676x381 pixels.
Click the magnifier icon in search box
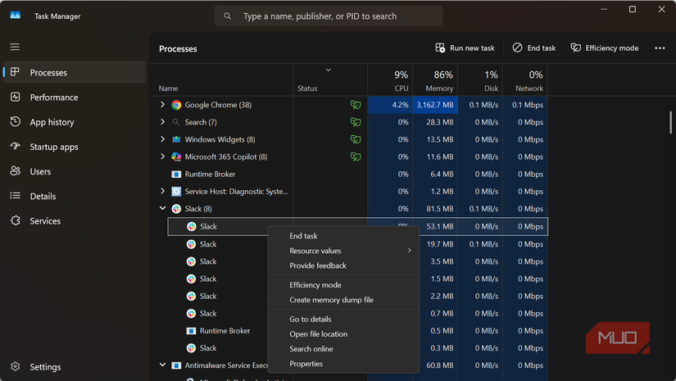227,16
